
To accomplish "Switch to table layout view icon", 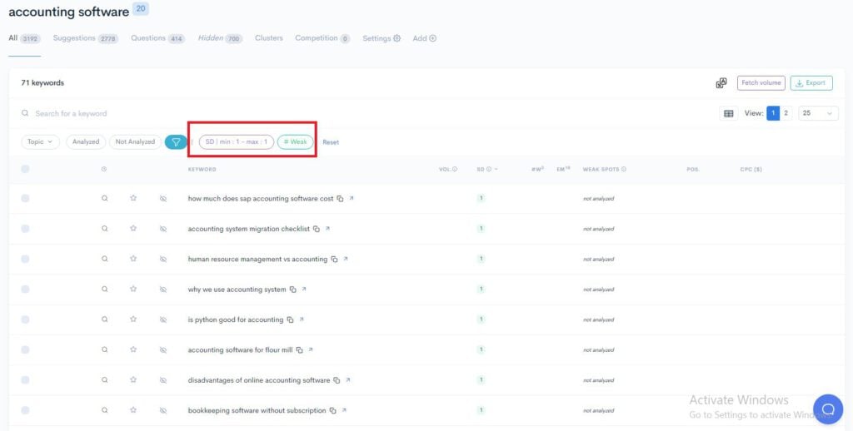I will coord(728,113).
